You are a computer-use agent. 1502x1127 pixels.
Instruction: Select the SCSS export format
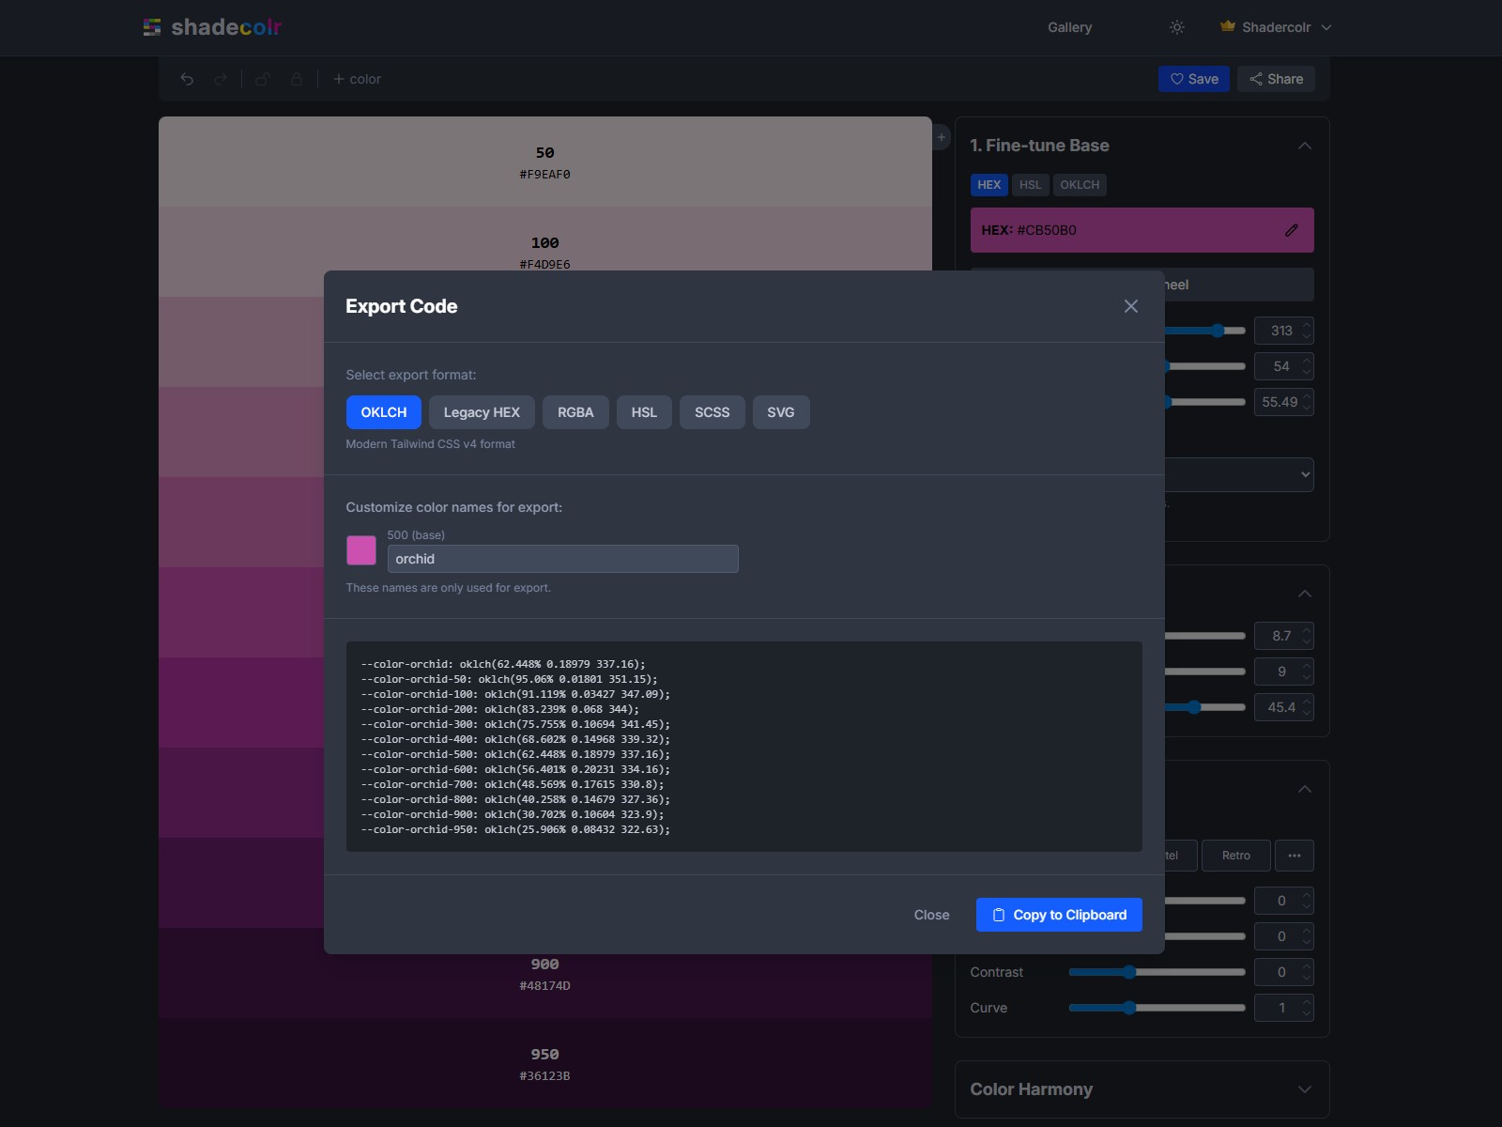point(712,412)
